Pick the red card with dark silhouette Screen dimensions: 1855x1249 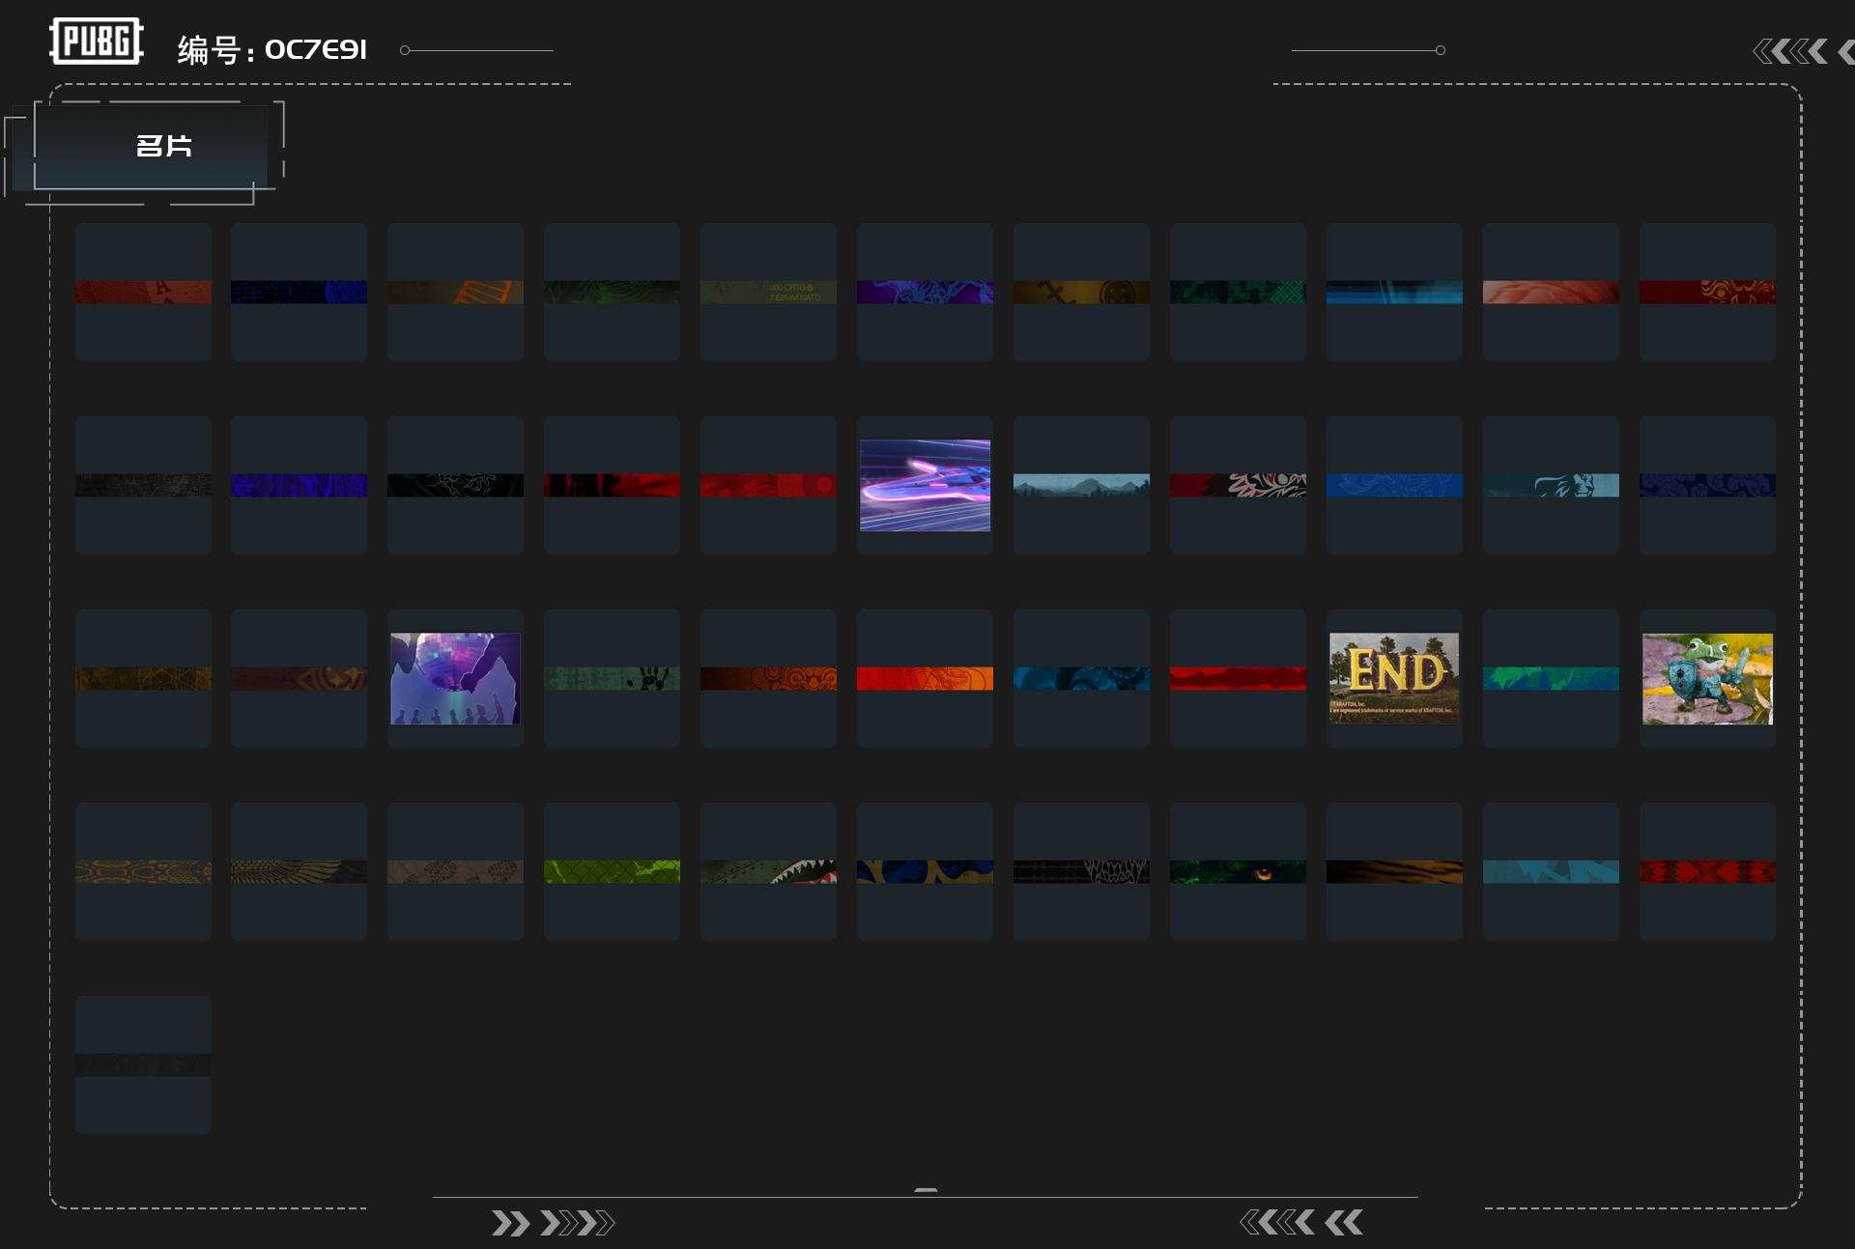[x=1238, y=678]
